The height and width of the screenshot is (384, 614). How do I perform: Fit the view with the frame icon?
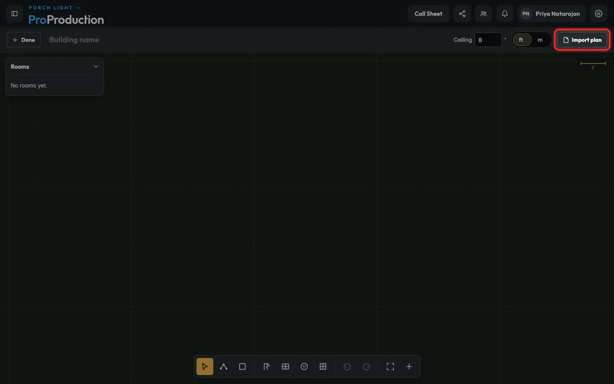pyautogui.click(x=390, y=367)
